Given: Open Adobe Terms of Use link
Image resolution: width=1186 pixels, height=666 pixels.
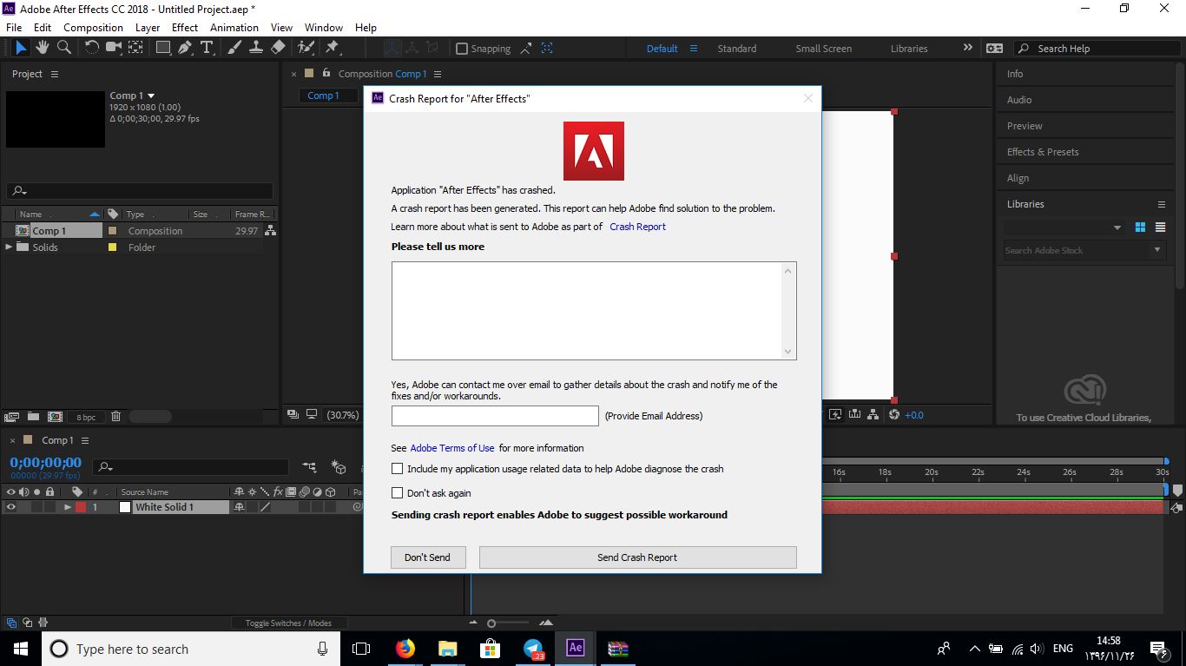Looking at the screenshot, I should [452, 448].
